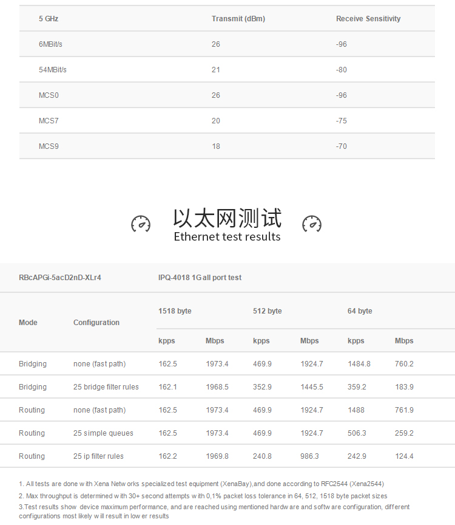Select footnote 3 about device maximum performance
Viewport: 455px width, 525px height.
(x=214, y=512)
